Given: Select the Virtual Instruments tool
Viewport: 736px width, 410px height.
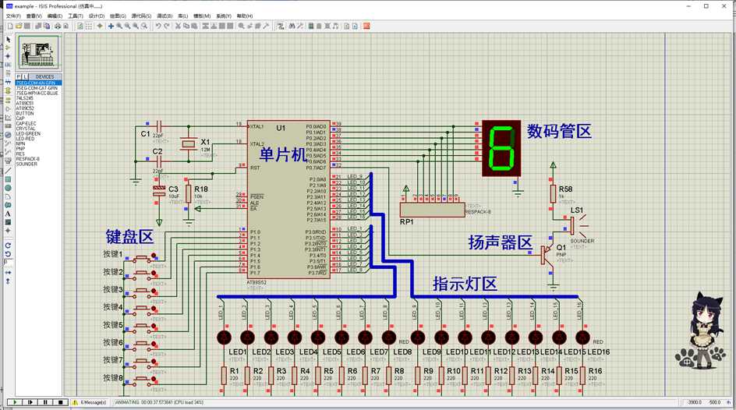Looking at the screenshot, I should (x=8, y=161).
